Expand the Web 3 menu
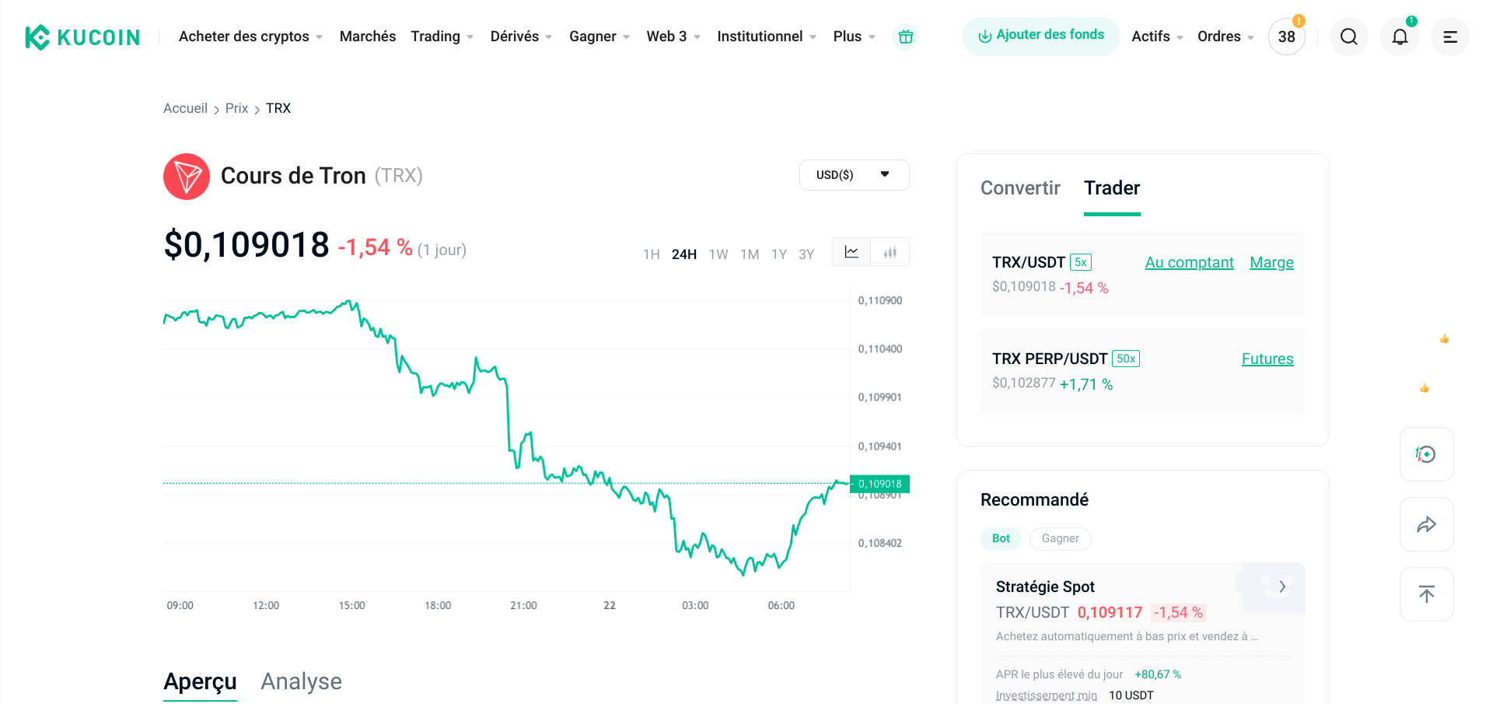This screenshot has width=1489, height=704. (x=673, y=37)
